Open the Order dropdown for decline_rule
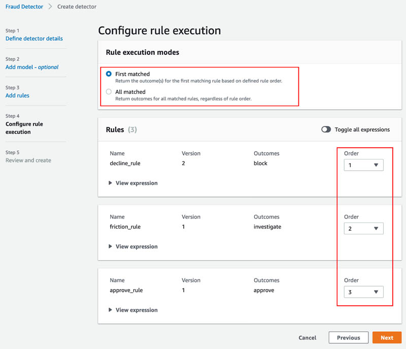The image size is (406, 349). pyautogui.click(x=363, y=165)
